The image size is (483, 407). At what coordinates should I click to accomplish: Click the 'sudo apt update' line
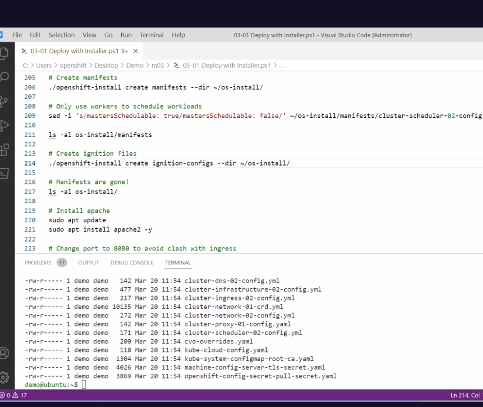(x=77, y=220)
